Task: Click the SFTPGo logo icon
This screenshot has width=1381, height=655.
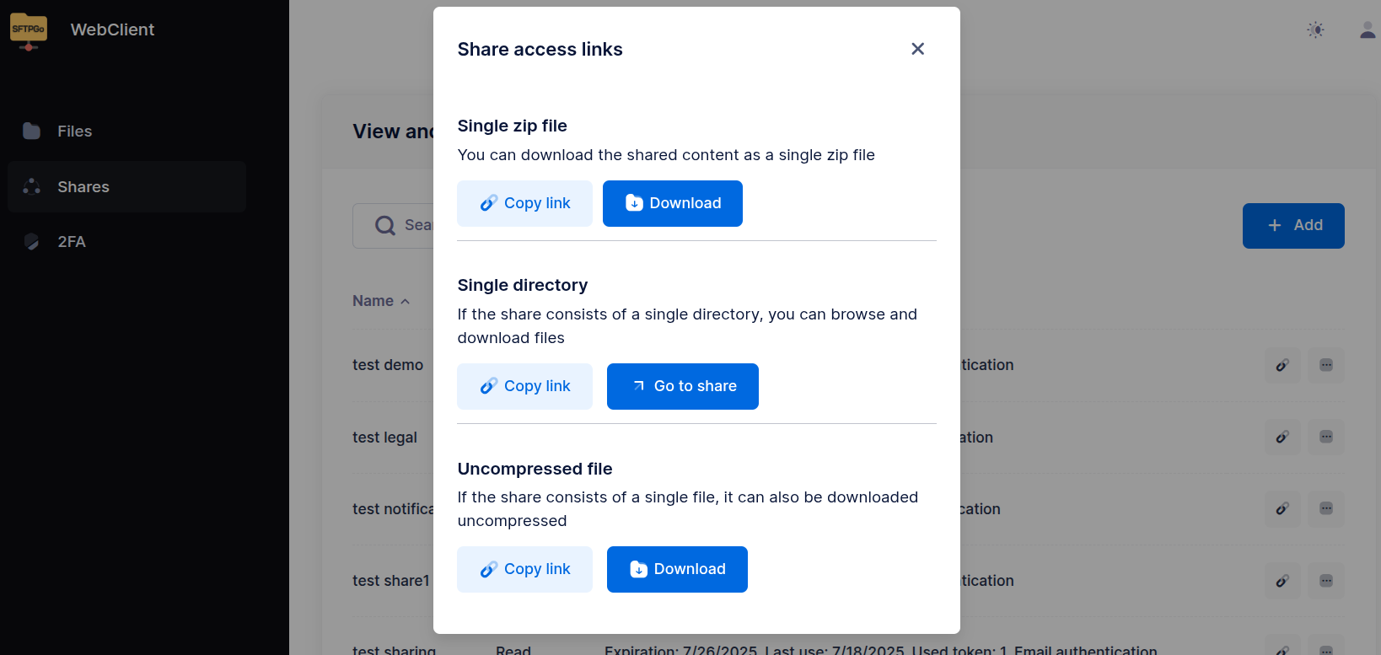Action: click(x=29, y=30)
